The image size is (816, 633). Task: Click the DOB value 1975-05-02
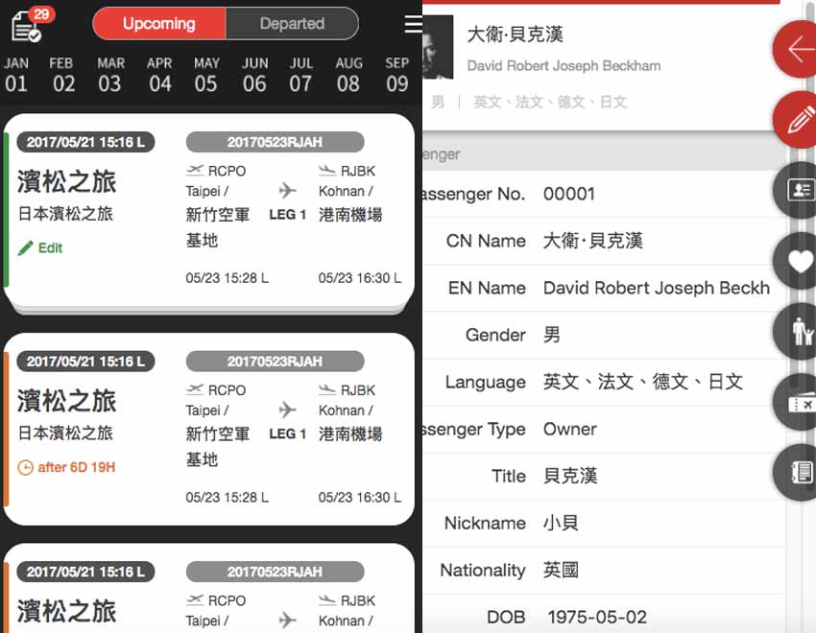tap(597, 617)
